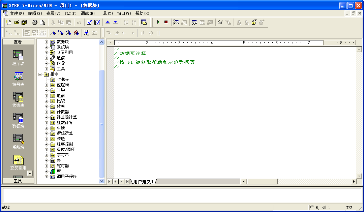This screenshot has width=364, height=212.
Task: Expand the 定时器 instruction folder
Action: click(x=47, y=166)
